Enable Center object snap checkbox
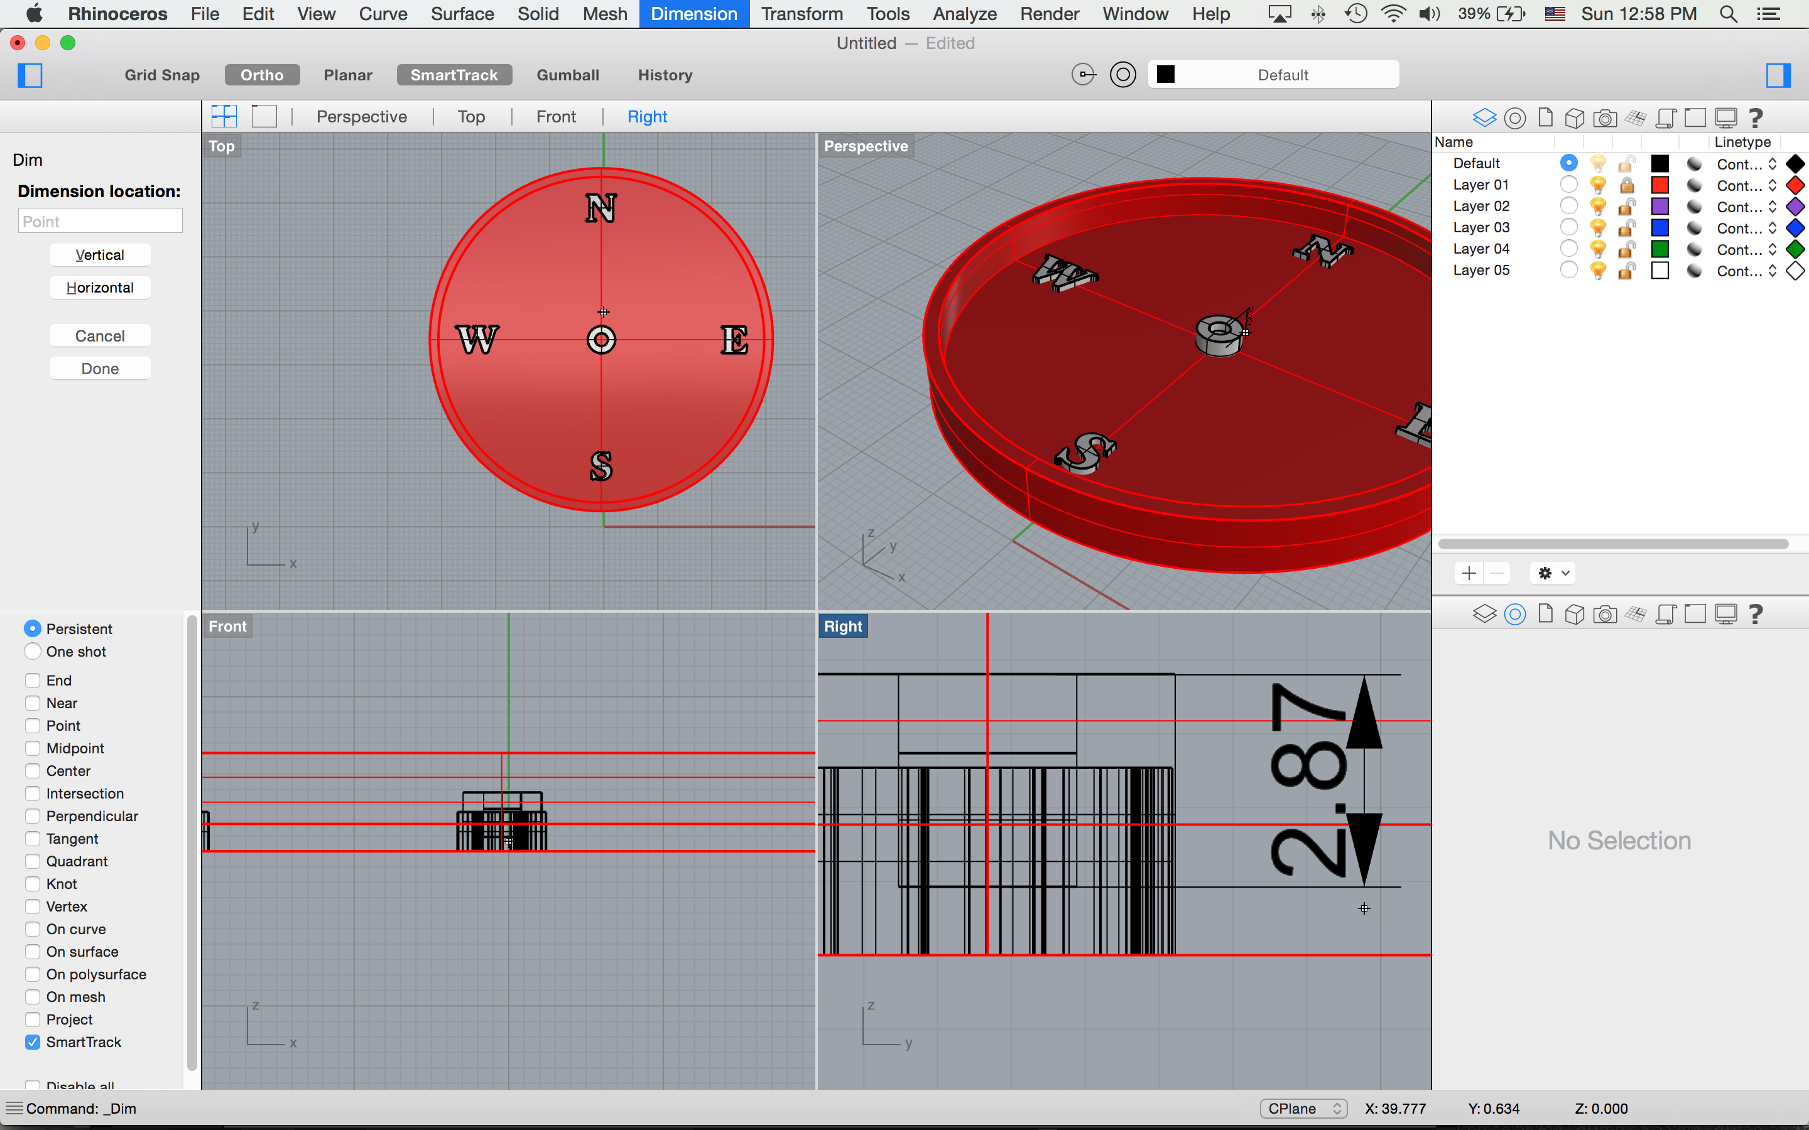The image size is (1809, 1130). (32, 770)
